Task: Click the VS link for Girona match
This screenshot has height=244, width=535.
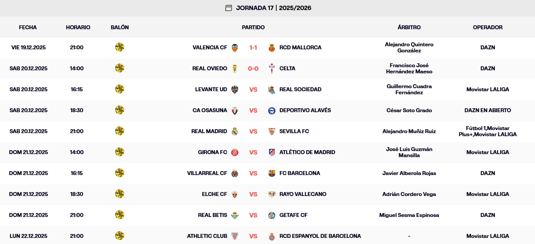Action: 253,152
